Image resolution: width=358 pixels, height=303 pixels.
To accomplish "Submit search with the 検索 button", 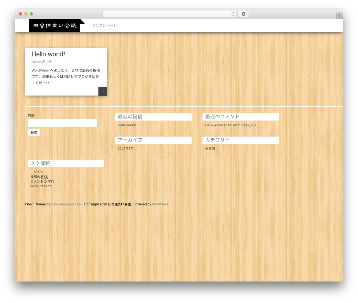I will [x=34, y=132].
